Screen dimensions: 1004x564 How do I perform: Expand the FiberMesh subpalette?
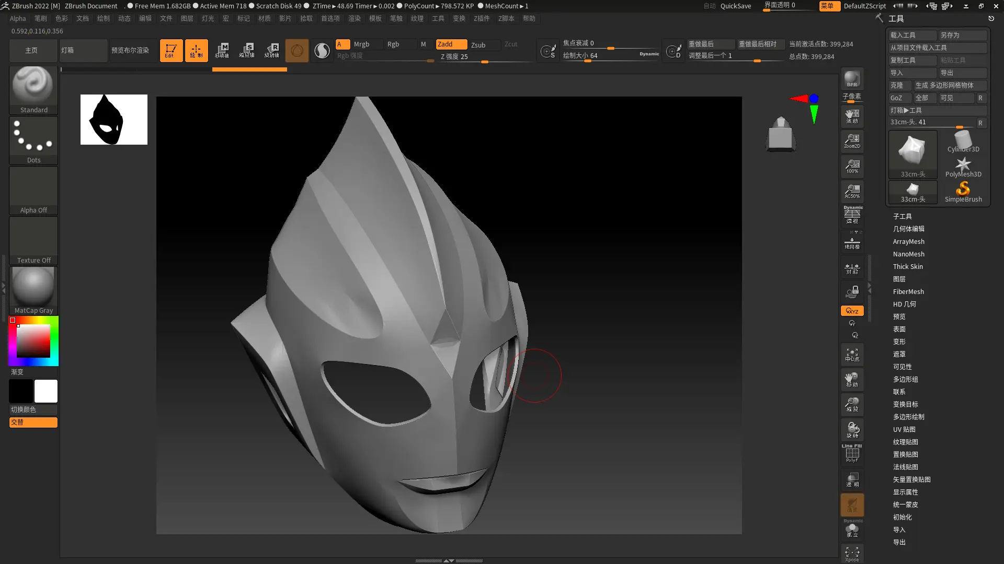(908, 291)
